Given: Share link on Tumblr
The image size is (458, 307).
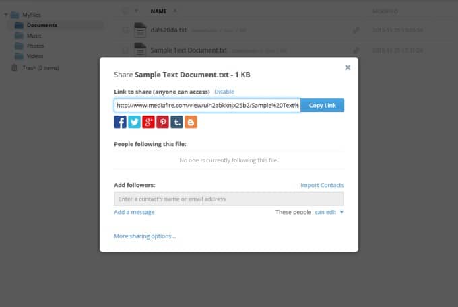Looking at the screenshot, I should (176, 122).
